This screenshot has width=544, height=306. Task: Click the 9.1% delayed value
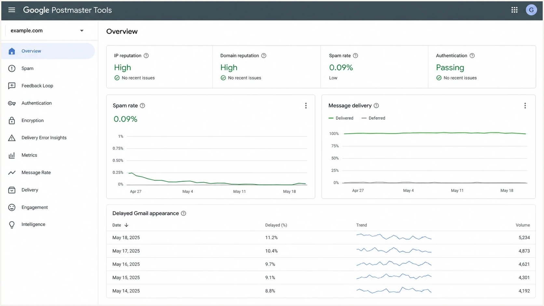click(x=270, y=278)
